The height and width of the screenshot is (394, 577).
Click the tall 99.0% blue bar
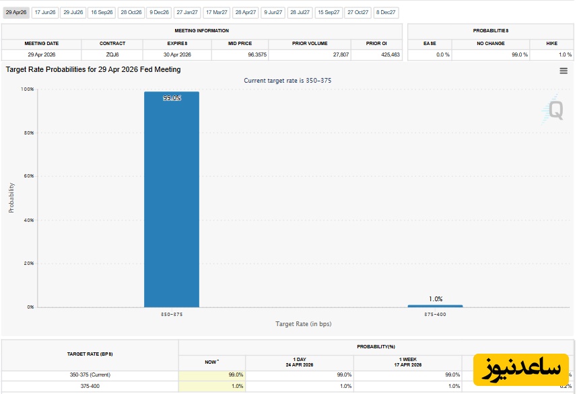[x=172, y=202]
